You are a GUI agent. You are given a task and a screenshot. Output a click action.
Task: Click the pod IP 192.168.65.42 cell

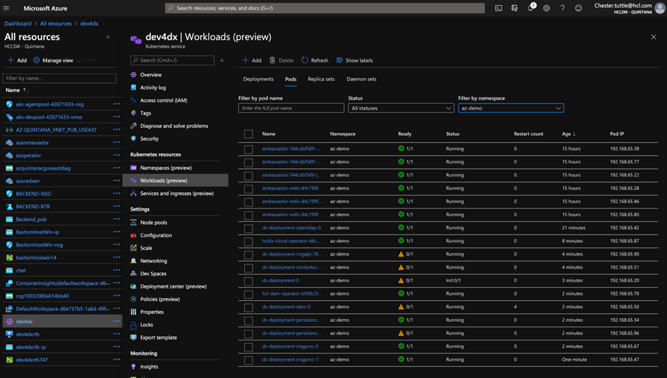point(625,228)
